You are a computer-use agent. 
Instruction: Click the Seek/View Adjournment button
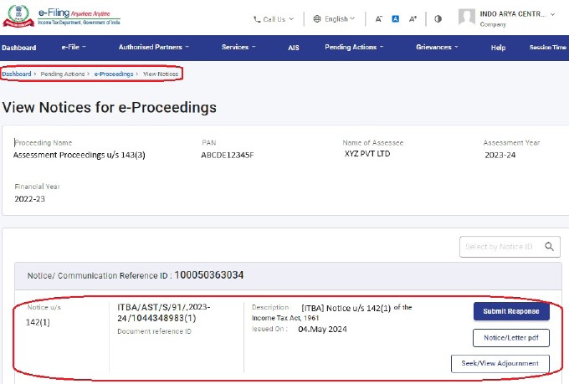(500, 363)
